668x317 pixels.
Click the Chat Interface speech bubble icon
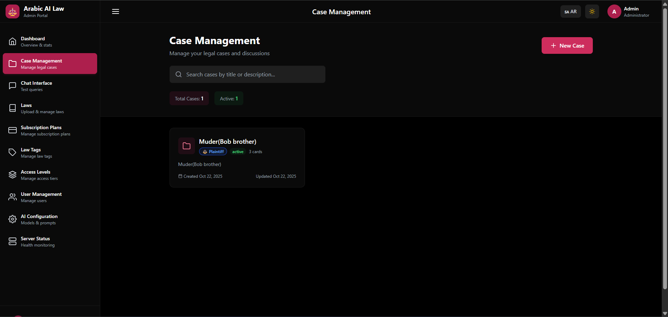point(13,86)
